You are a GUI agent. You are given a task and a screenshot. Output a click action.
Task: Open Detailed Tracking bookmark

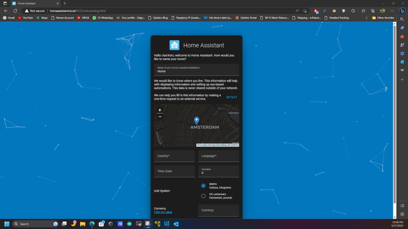[337, 18]
